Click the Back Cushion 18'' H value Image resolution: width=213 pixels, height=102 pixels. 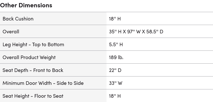pos(115,18)
